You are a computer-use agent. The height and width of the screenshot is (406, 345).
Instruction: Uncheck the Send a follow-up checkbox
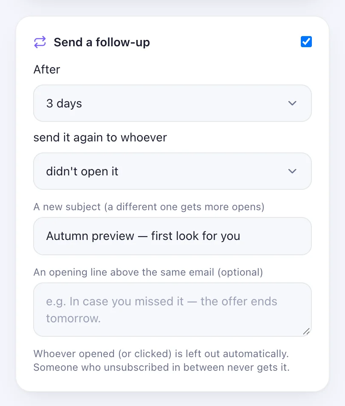pyautogui.click(x=306, y=42)
